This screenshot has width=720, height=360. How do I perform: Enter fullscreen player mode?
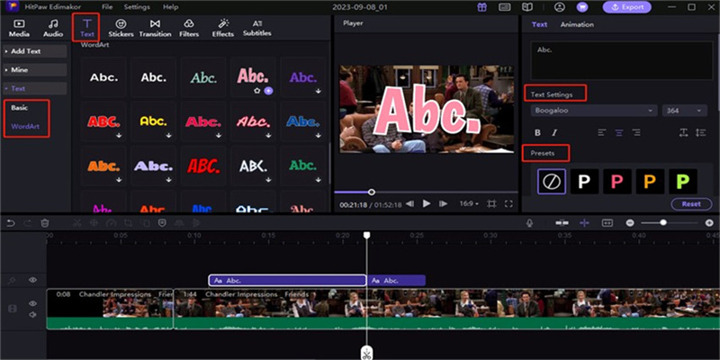point(508,204)
